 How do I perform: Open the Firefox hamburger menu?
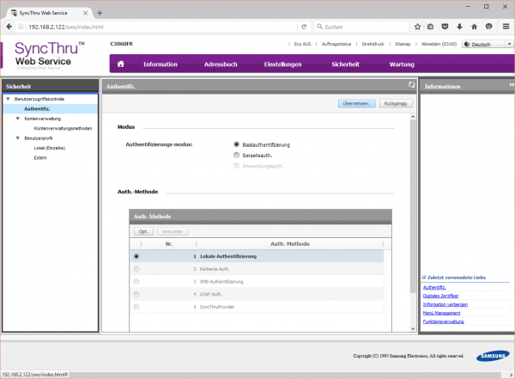pos(503,27)
